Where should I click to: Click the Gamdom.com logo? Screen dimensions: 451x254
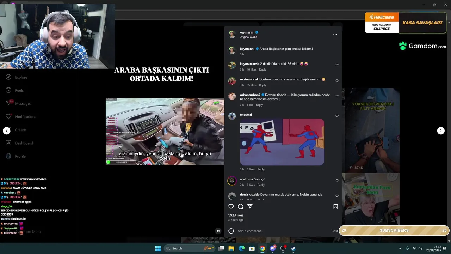click(x=422, y=46)
